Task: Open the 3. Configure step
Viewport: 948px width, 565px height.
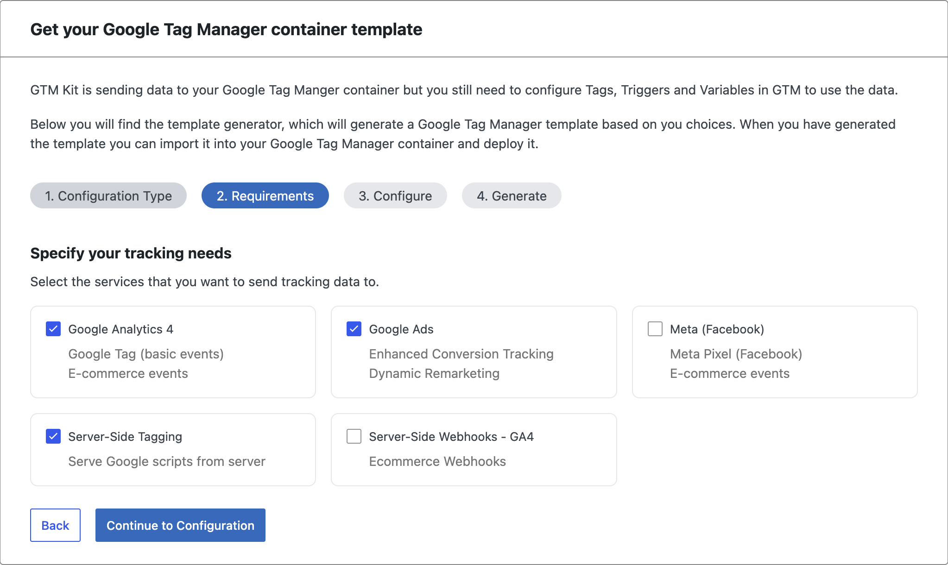Action: click(395, 195)
